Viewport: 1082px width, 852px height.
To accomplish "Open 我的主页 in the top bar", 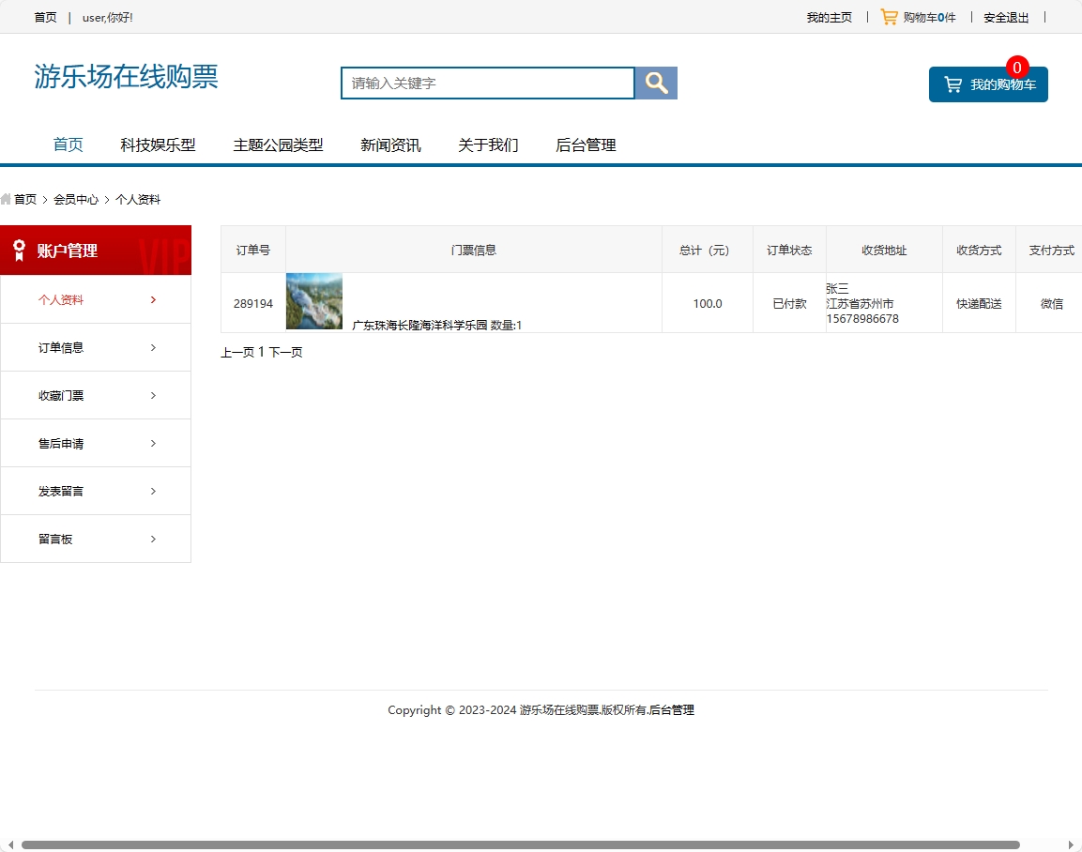I will (x=828, y=17).
